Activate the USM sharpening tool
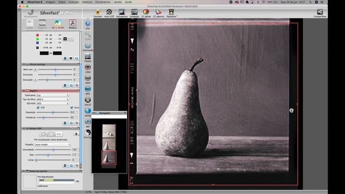Screen dimensions: 345x194 (87, 68)
